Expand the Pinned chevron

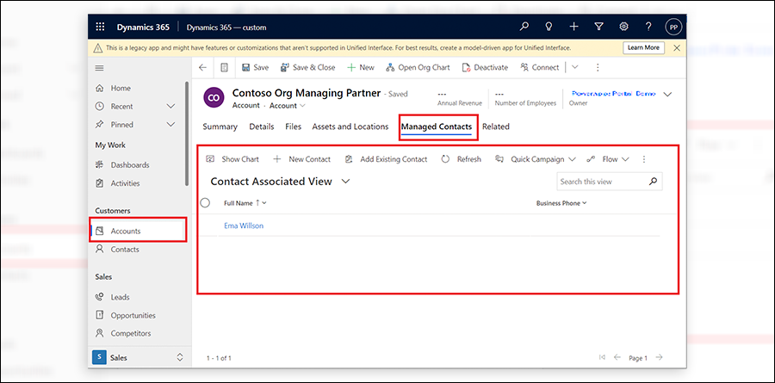click(x=170, y=125)
